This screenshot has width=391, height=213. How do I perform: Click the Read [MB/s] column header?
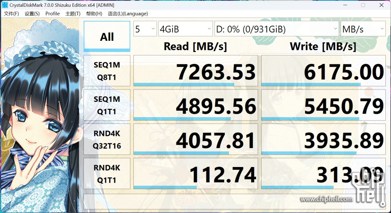195,46
